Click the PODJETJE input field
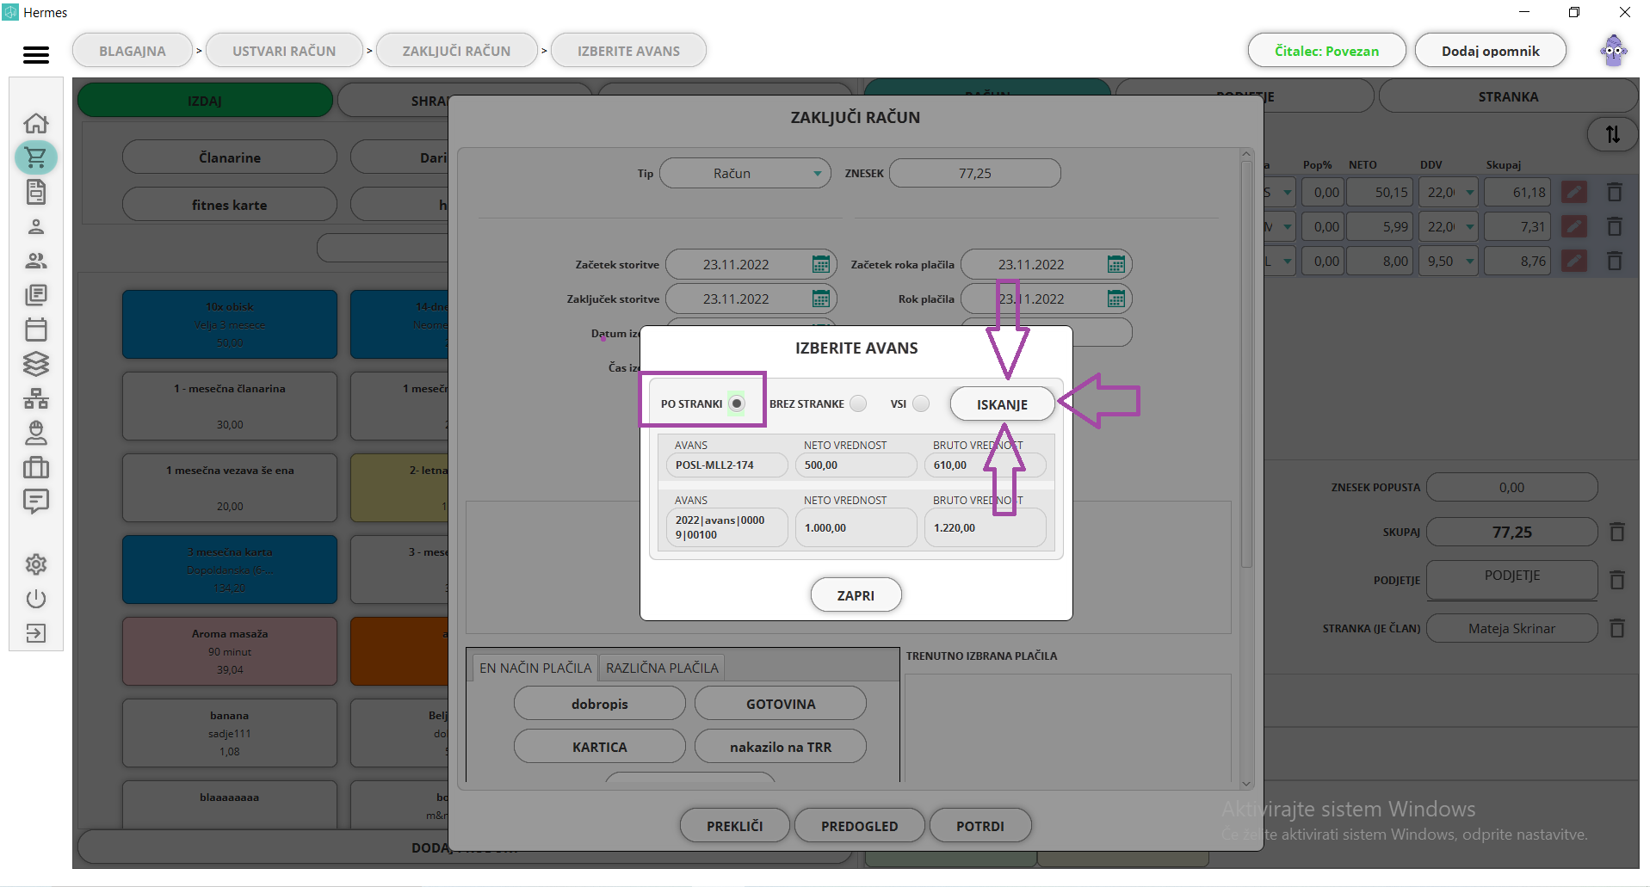Screen dimensions: 1650x887 pos(1511,580)
